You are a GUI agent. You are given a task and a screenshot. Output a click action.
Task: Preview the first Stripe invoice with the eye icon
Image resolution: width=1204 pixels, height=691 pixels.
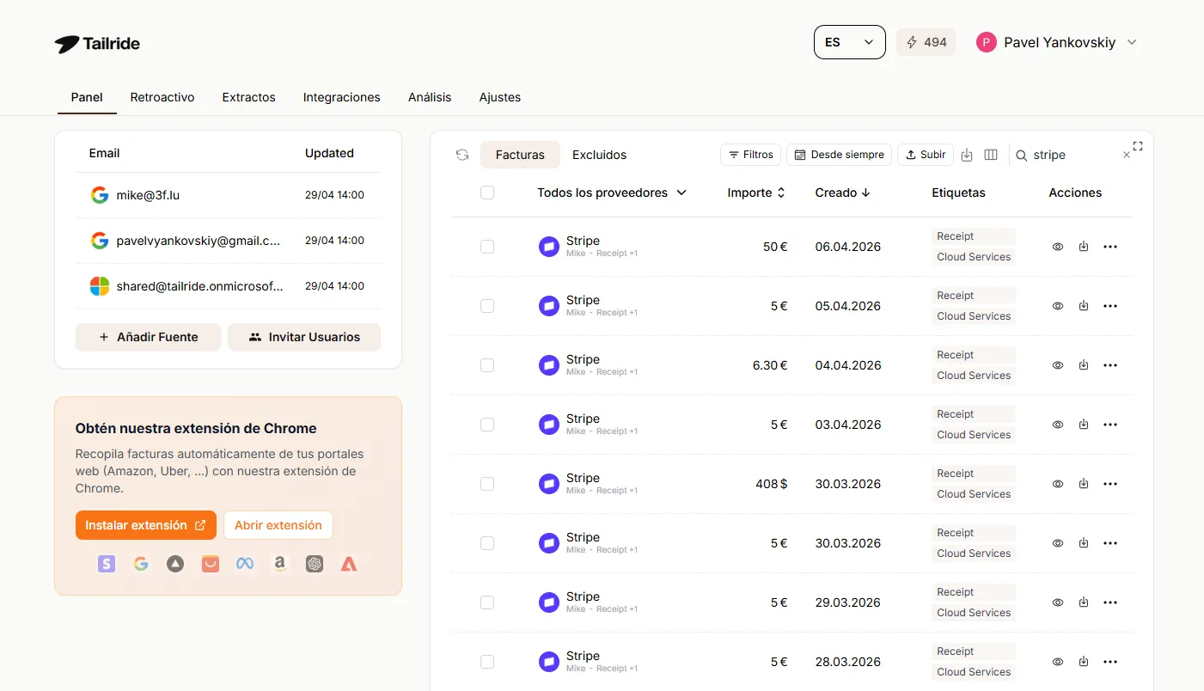(1058, 247)
